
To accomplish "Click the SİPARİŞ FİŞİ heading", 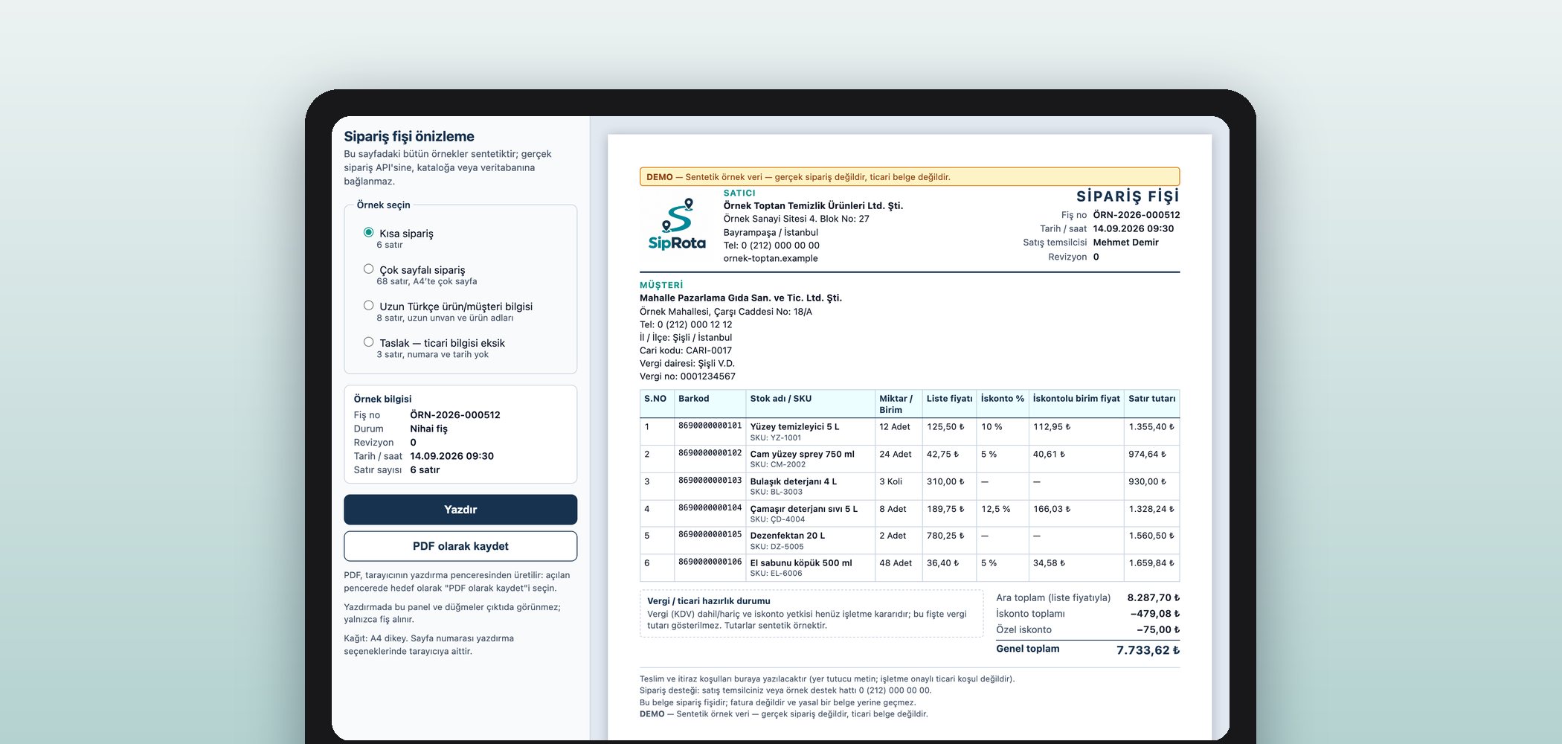I will 1128,196.
